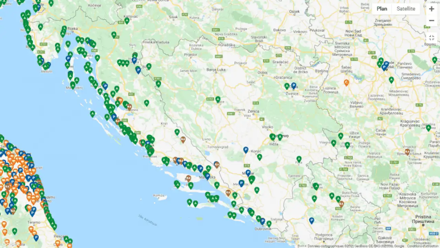Click green camping marker near Jagodina

tap(428, 128)
